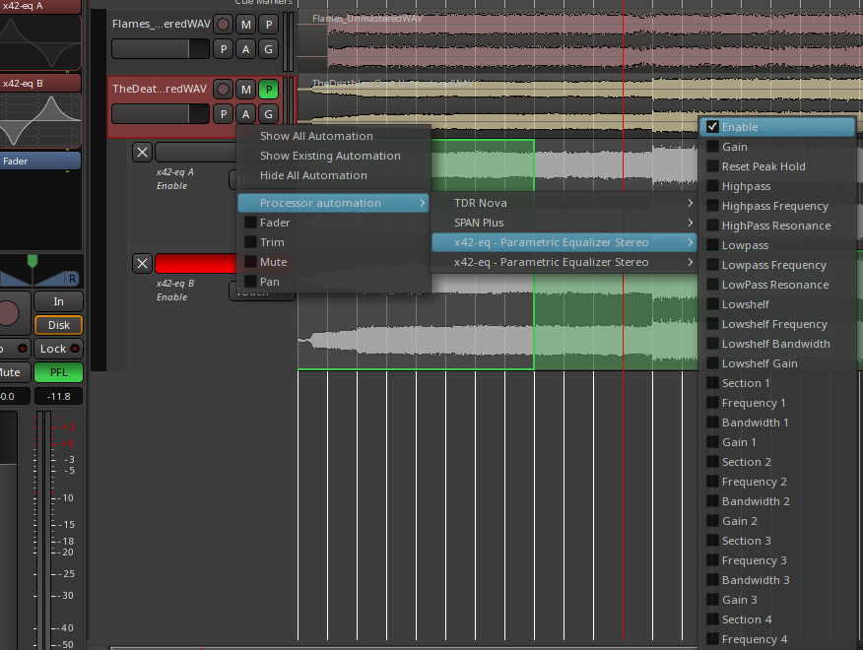The height and width of the screenshot is (650, 863).
Task: Expand the TDR Nova submenu
Action: tap(564, 203)
